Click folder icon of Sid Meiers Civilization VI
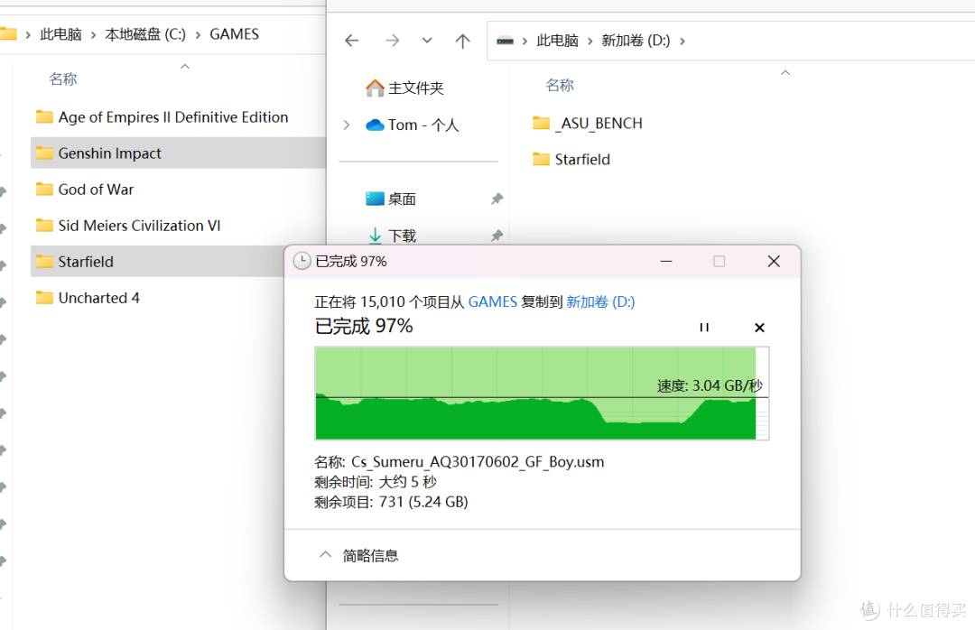The width and height of the screenshot is (975, 630). click(44, 225)
